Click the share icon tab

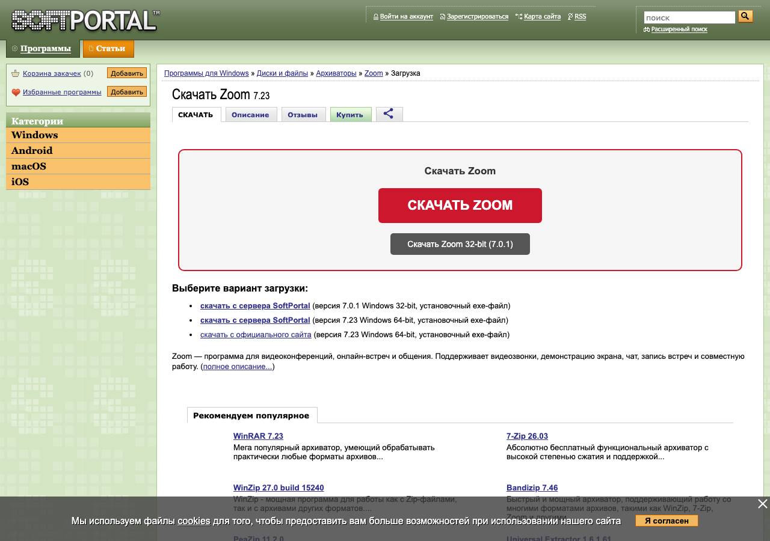pyautogui.click(x=389, y=114)
